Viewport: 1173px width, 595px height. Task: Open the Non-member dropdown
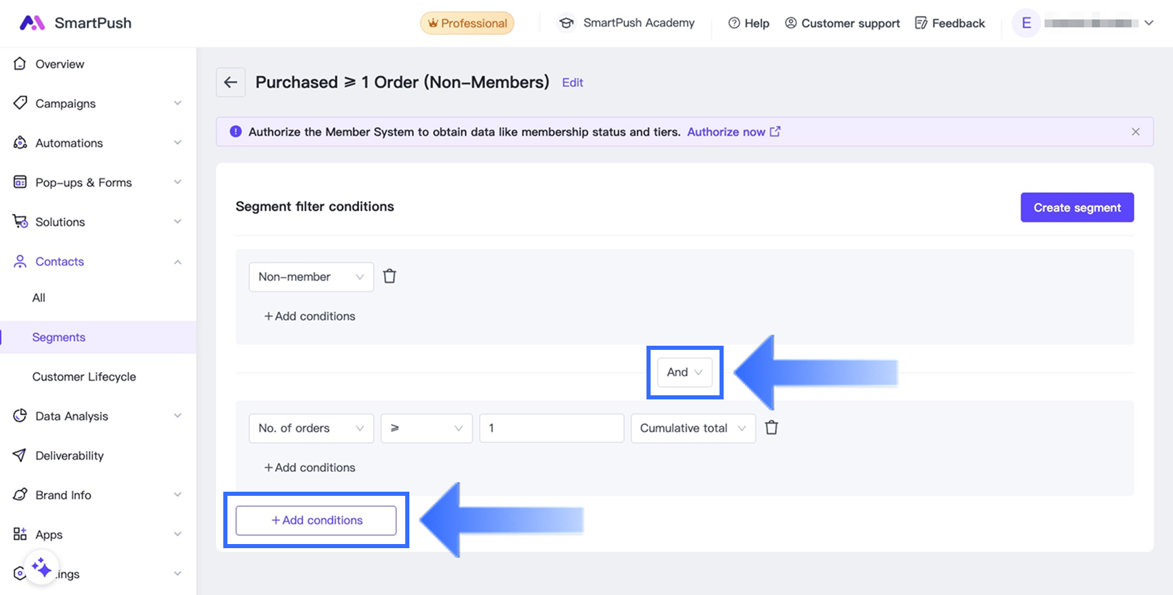311,277
